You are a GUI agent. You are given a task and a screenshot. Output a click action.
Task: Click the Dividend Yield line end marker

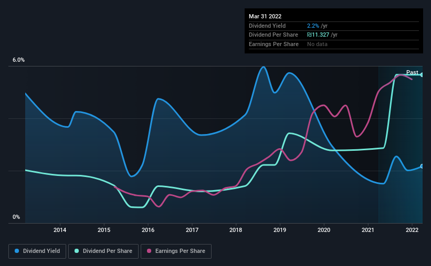point(422,166)
